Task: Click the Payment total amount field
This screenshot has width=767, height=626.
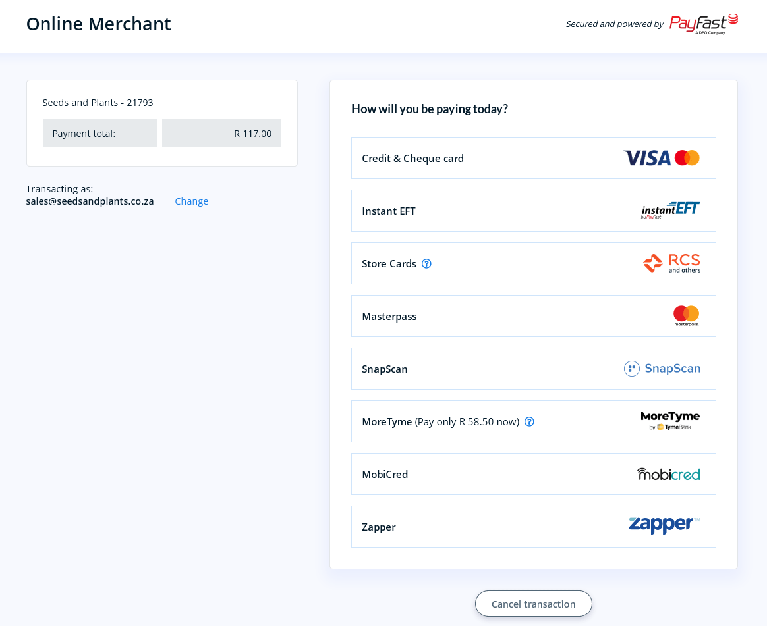Action: (221, 133)
